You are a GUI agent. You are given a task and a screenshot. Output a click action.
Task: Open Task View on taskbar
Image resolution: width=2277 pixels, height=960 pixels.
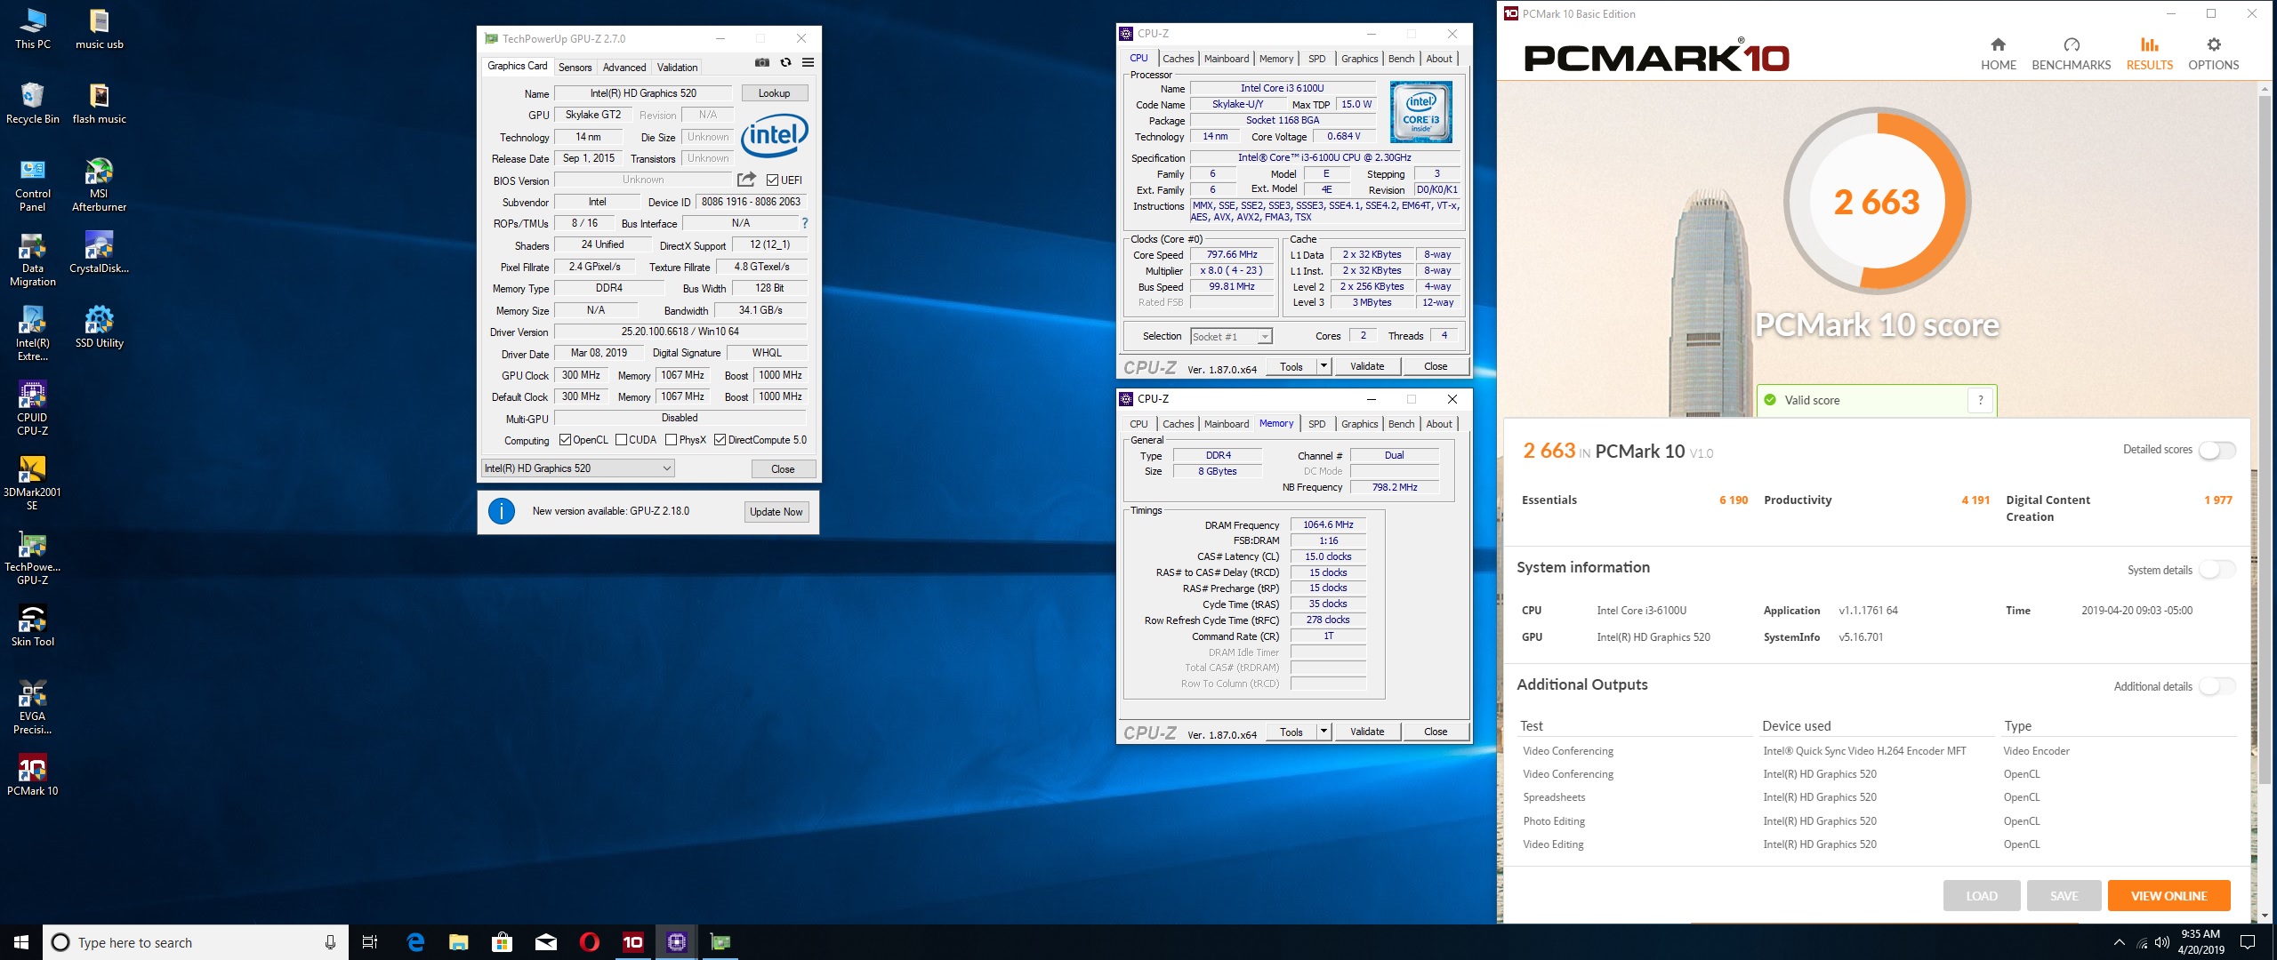[x=370, y=942]
